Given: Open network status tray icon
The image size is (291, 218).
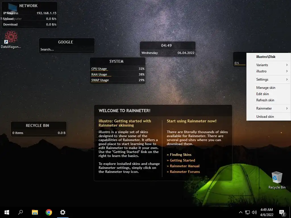Looking at the screenshot, I should 248,212.
